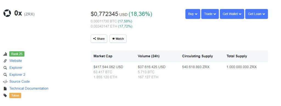Expand the Trade dropdown menu
The image size is (281, 106).
(x=210, y=14)
